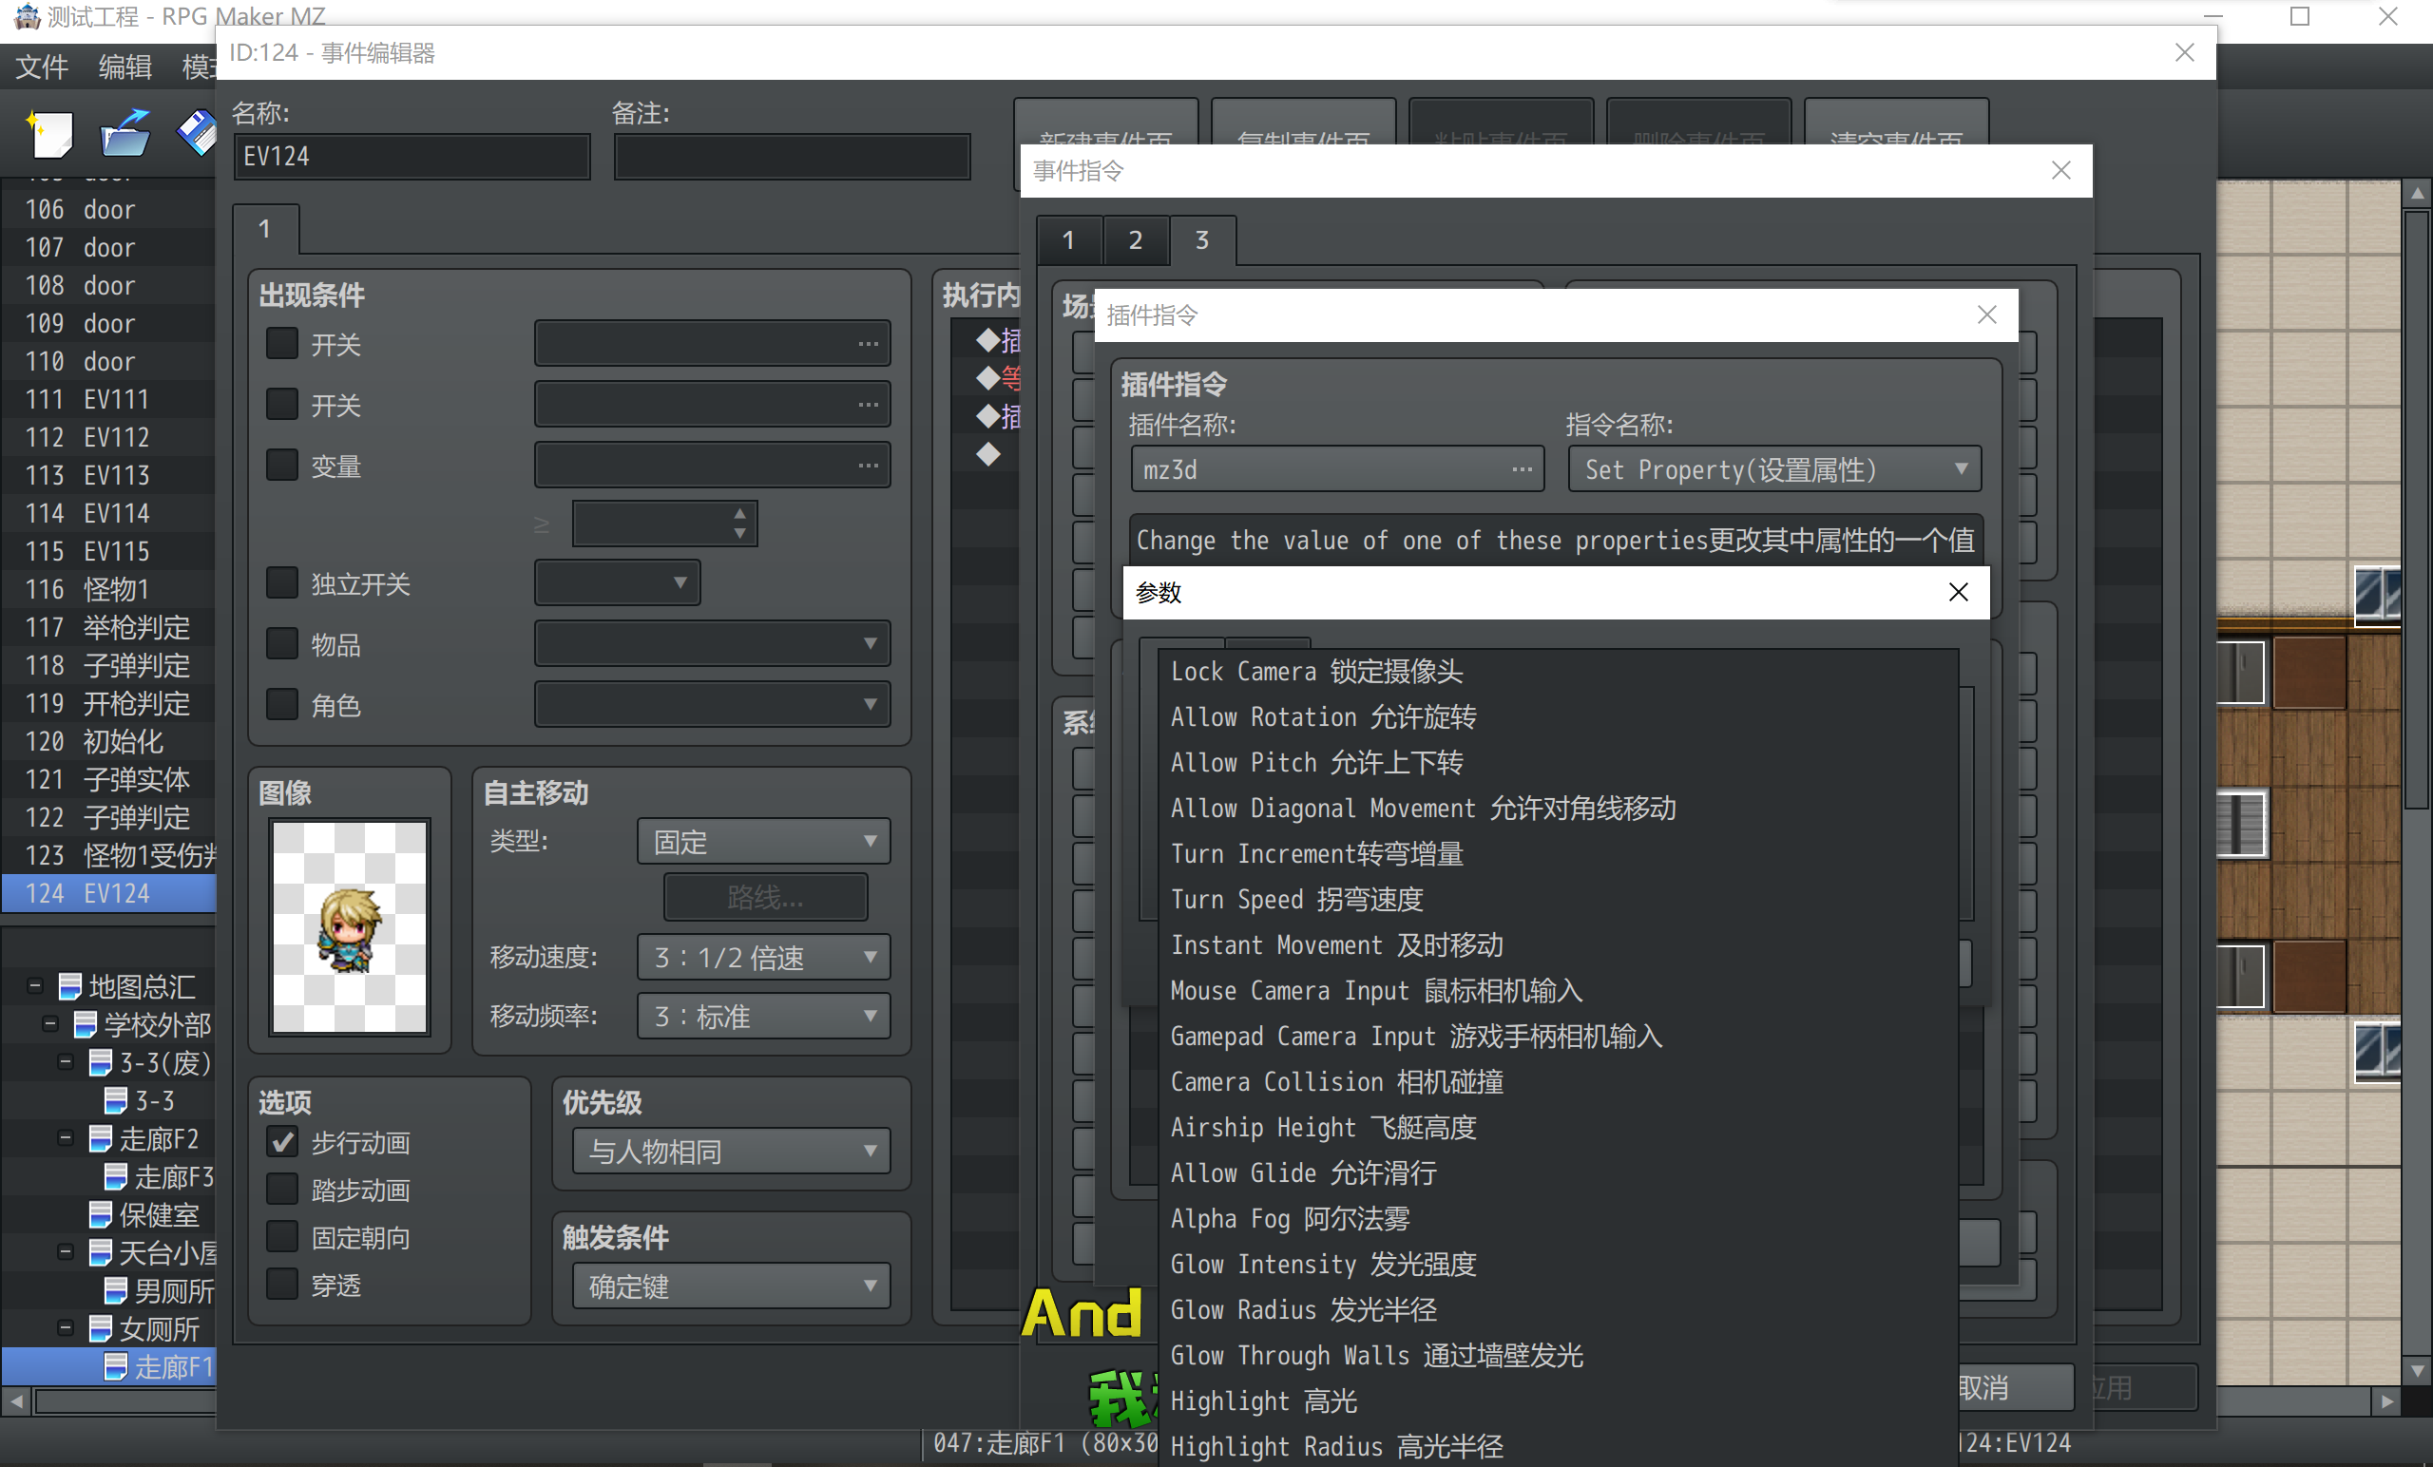Close the 插件指令 plugin command dialog
The image size is (2433, 1467).
point(1986,314)
